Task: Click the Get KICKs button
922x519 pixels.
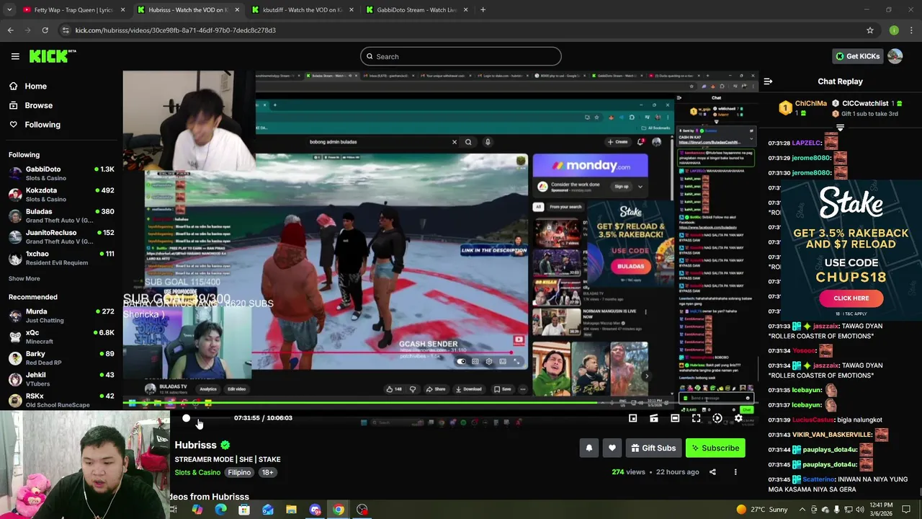Action: coord(857,56)
